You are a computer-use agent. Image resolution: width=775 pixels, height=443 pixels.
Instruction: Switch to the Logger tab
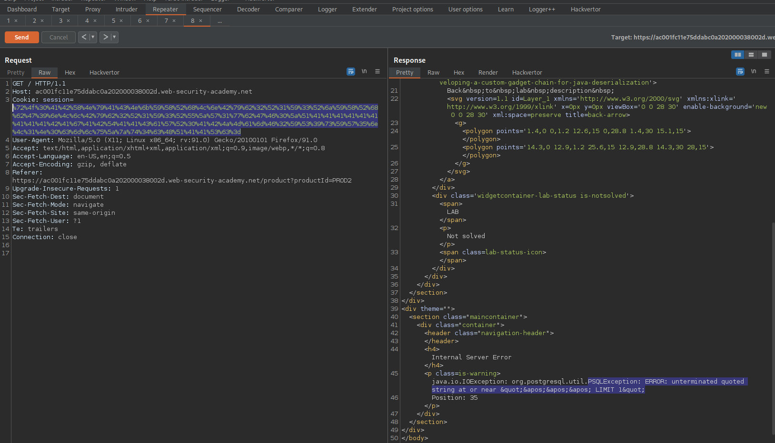click(x=328, y=9)
